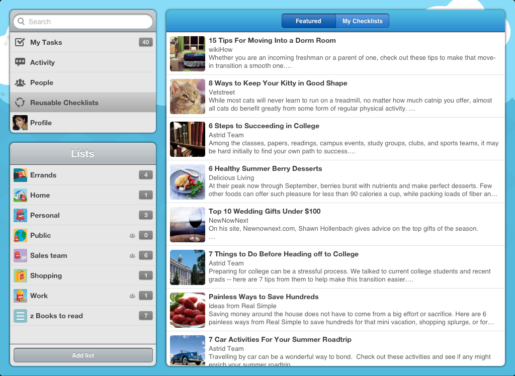Click the berry dessert plate thumbnail
This screenshot has width=515, height=376.
tap(188, 181)
